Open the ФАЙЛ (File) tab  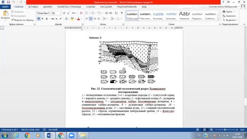[x=5, y=7]
